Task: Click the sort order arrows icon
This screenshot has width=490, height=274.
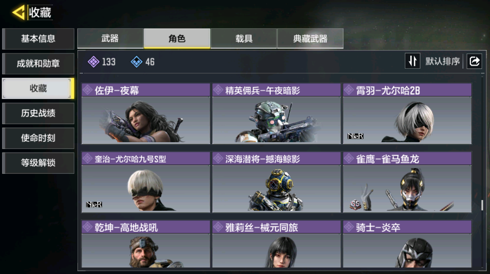Action: 412,61
